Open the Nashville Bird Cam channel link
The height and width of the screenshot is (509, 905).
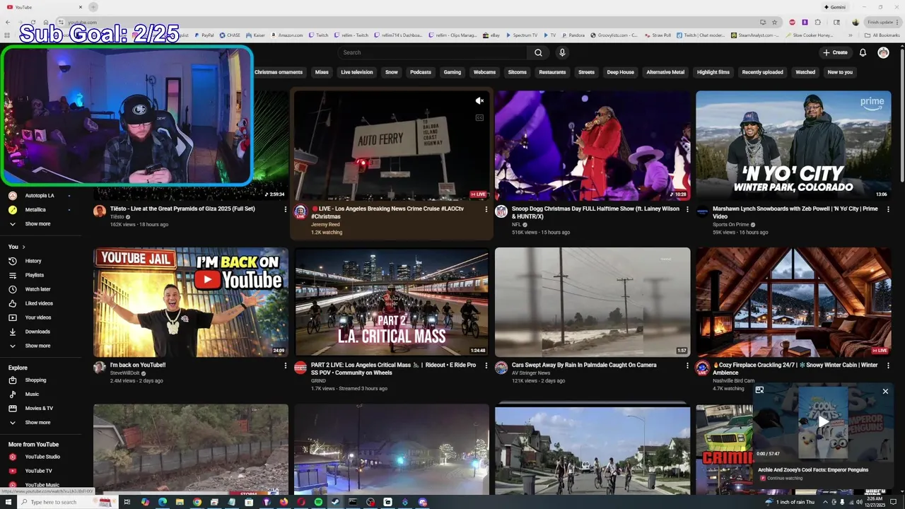[x=734, y=380]
